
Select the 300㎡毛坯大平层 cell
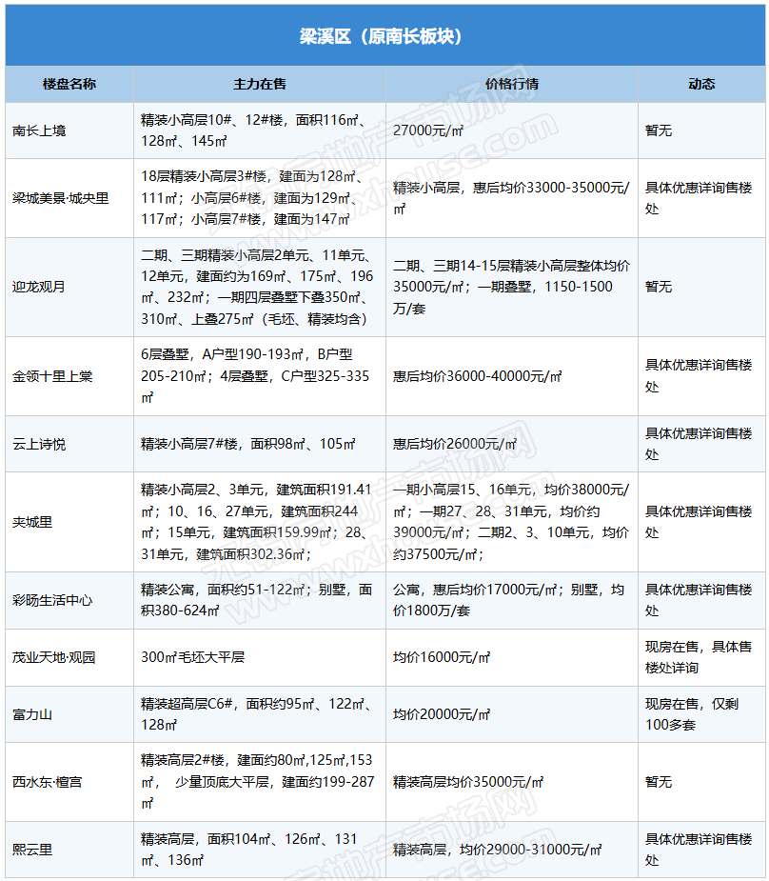(x=197, y=657)
